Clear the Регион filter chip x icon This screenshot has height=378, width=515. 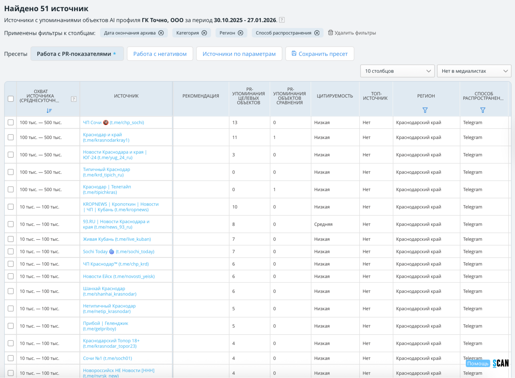[x=240, y=33]
